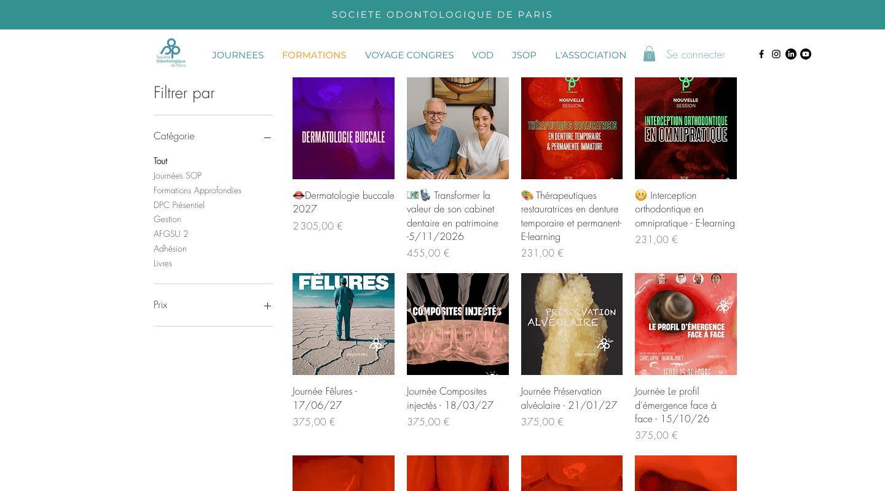Viewport: 885px width, 491px height.
Task: Filter by Gestion category
Action: pyautogui.click(x=167, y=219)
